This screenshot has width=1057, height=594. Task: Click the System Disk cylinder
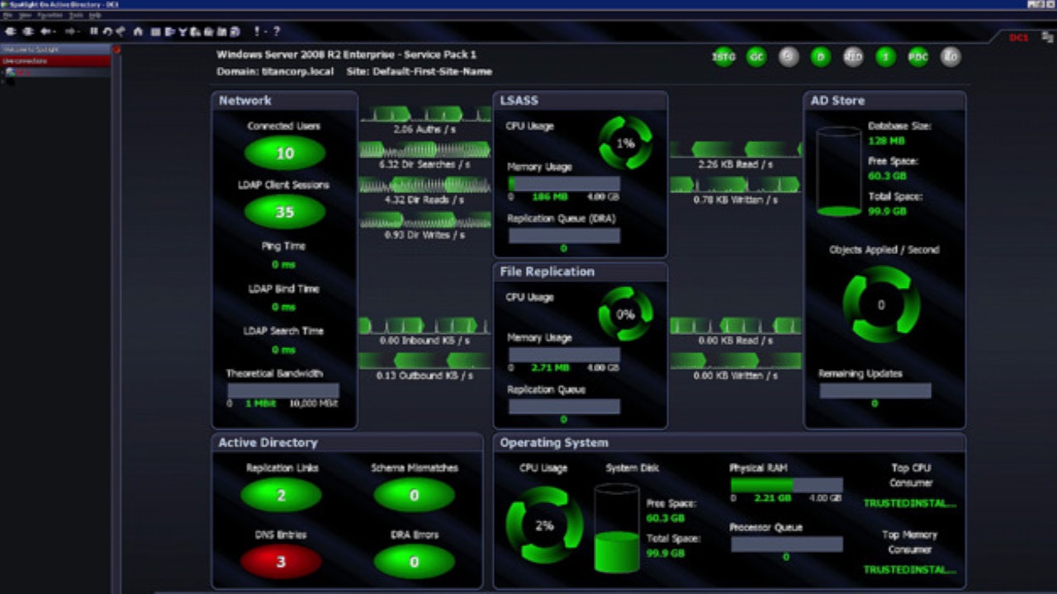tap(617, 528)
